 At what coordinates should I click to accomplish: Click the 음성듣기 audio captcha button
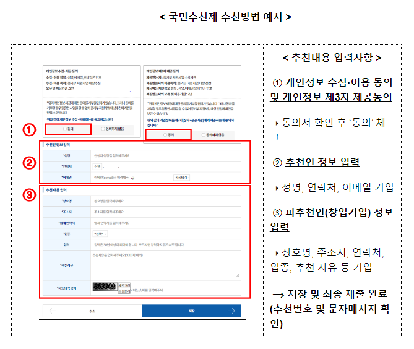[124, 291]
